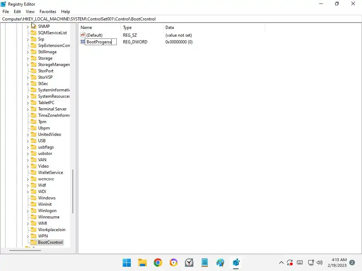The image size is (362, 271).
Task: Expand the Video key
Action: (x=28, y=167)
